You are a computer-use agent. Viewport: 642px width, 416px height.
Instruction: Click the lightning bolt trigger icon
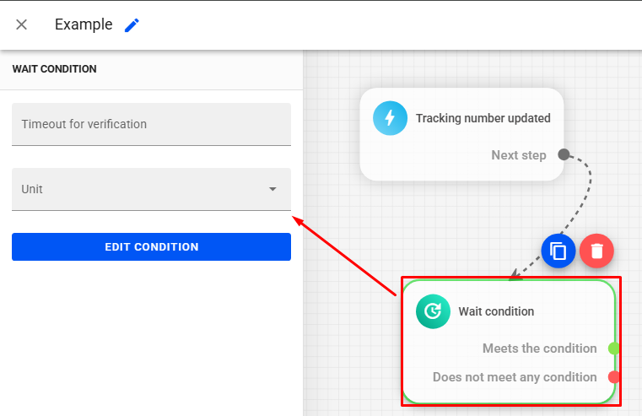[x=390, y=118]
